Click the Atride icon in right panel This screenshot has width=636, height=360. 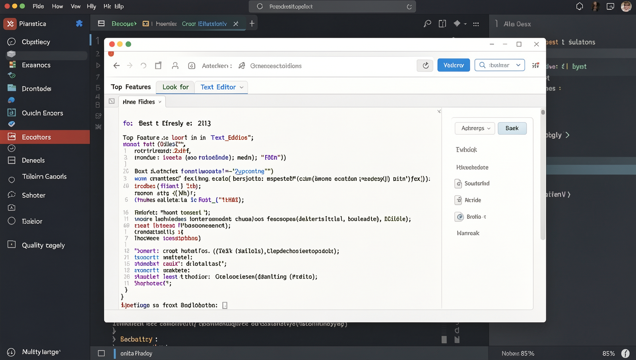click(458, 200)
